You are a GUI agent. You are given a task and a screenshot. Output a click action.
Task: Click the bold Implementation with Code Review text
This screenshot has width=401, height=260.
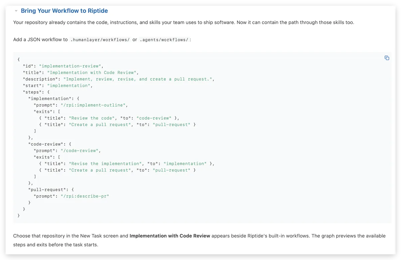pos(170,236)
